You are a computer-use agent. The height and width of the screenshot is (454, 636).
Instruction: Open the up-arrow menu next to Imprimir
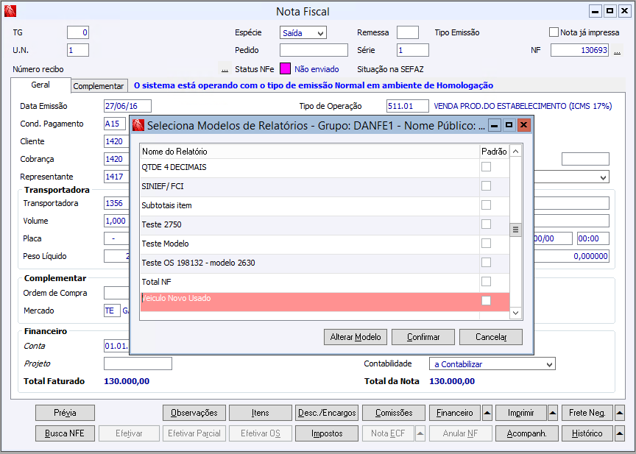(552, 413)
